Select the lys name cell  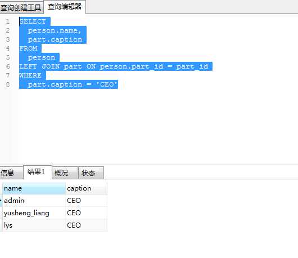click(x=34, y=225)
